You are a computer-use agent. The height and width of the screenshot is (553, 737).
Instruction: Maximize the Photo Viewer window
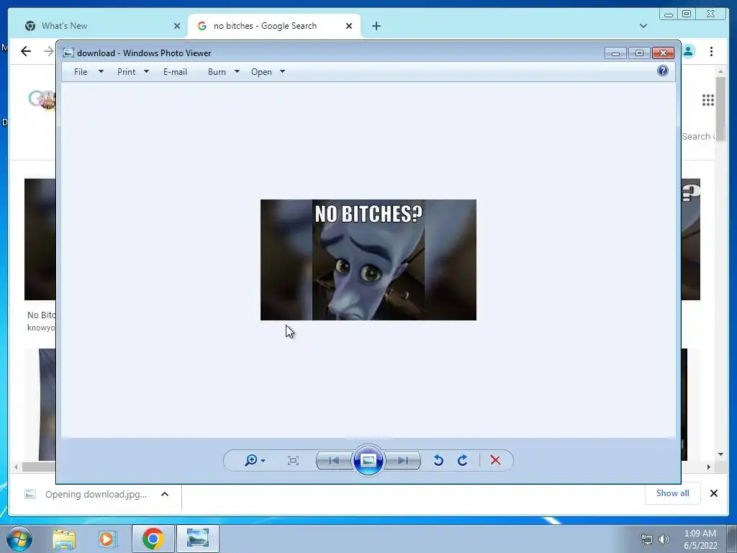pos(639,53)
